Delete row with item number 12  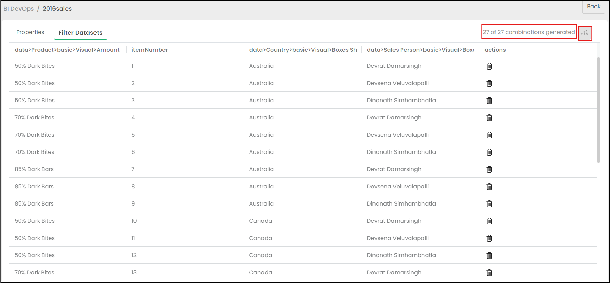tap(489, 255)
